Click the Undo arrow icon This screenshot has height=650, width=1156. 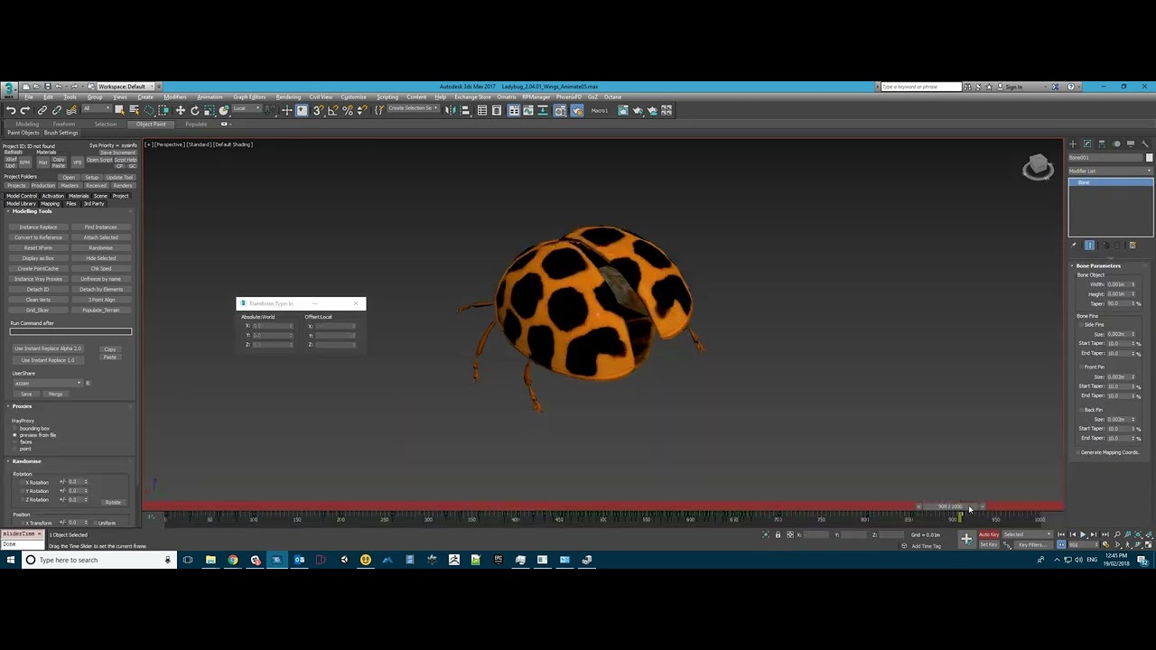tap(10, 110)
